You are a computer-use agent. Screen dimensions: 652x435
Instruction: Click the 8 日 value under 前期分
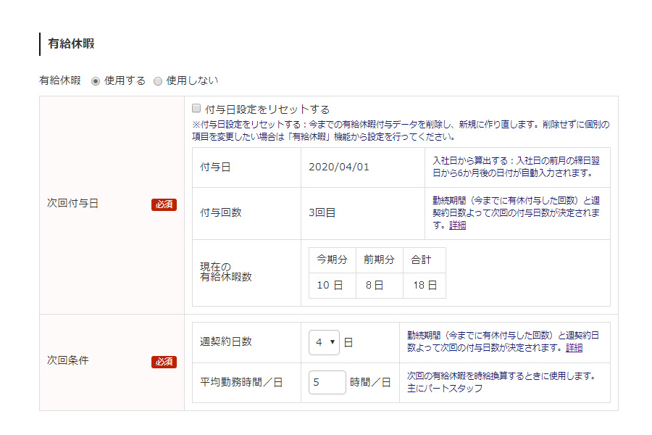point(375,285)
